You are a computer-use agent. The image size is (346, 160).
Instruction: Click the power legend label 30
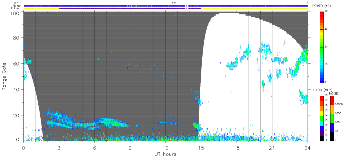click(x=327, y=29)
